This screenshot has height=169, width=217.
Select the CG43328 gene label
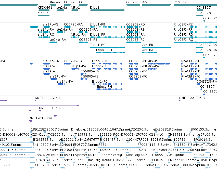203,13
